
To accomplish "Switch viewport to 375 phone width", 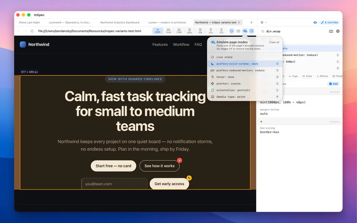I will [221, 31].
